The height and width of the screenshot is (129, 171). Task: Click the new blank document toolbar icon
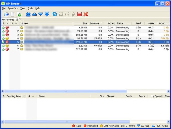[12, 14]
